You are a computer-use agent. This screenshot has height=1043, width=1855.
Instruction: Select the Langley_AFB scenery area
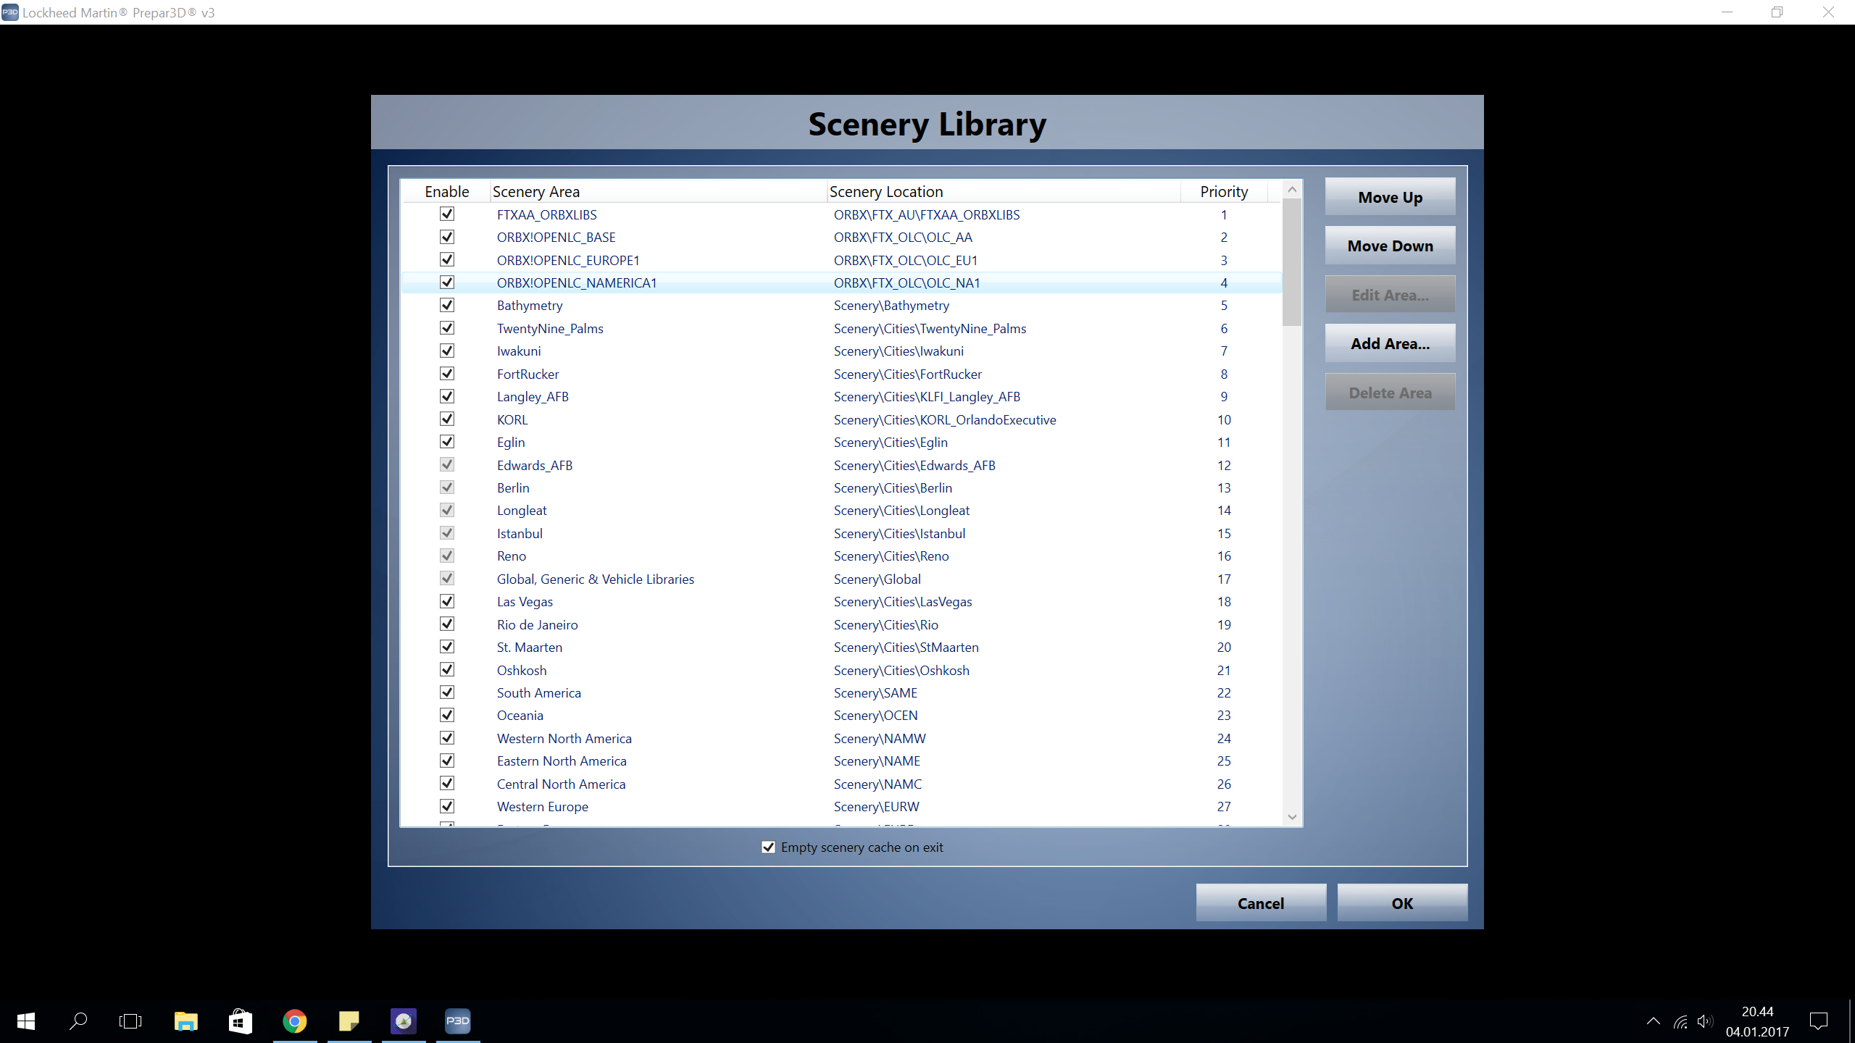coord(841,397)
